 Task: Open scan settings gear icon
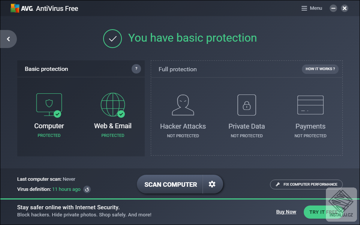(x=212, y=184)
